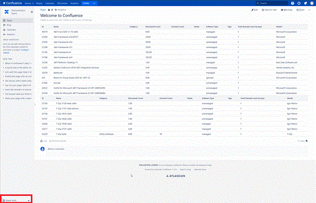This screenshot has width=316, height=203.
Task: Toggle the Watching button
Action: [x=288, y=10]
